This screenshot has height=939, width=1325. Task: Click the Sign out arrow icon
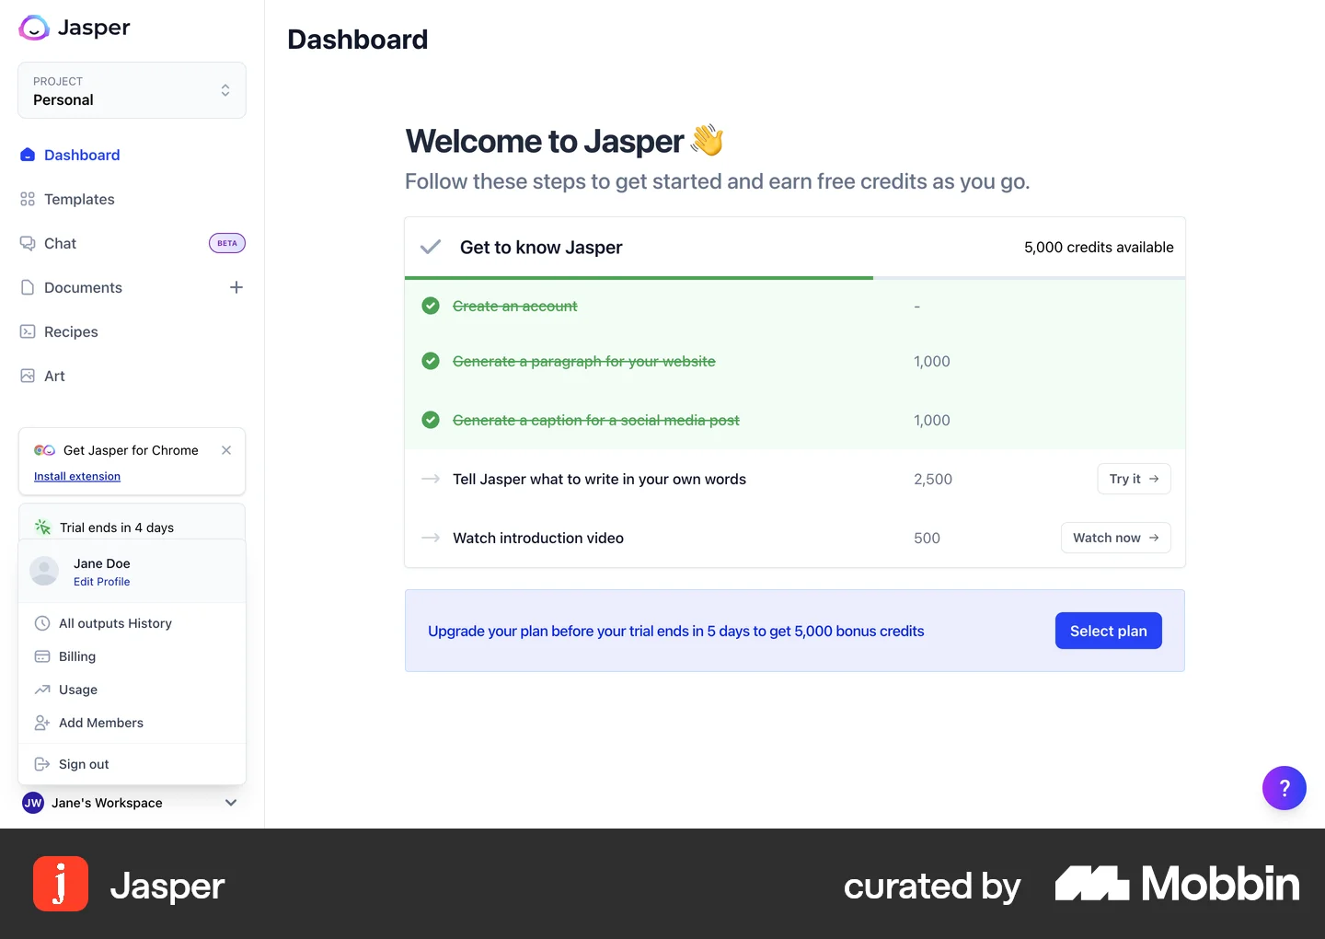click(x=42, y=764)
